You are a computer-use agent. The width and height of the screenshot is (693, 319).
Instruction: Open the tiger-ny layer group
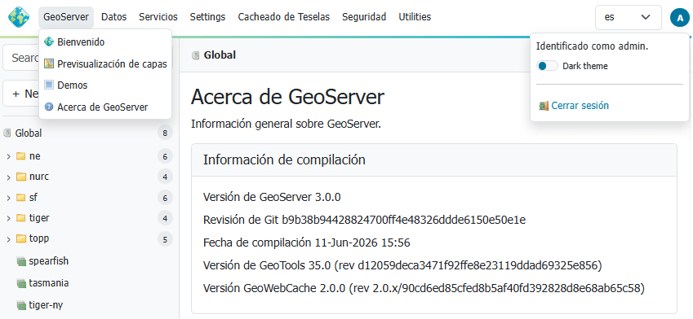coord(46,304)
